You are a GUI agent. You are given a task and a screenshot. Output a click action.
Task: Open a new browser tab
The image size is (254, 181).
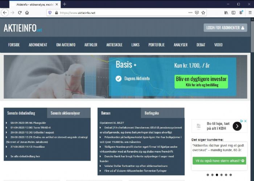coord(65,4)
